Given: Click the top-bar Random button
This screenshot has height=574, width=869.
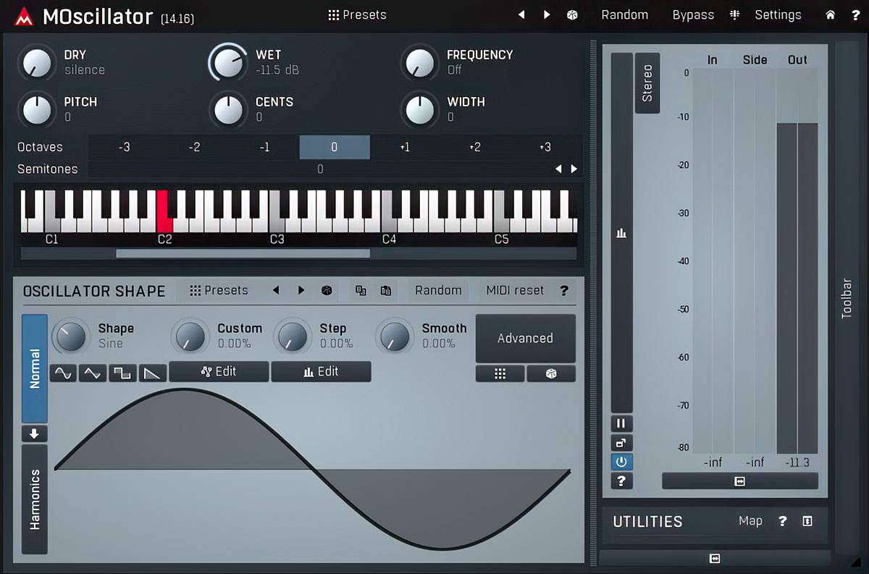Looking at the screenshot, I should [625, 14].
